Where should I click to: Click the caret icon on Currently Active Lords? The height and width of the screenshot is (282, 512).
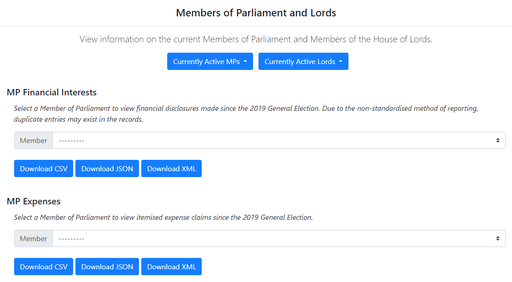tap(341, 62)
